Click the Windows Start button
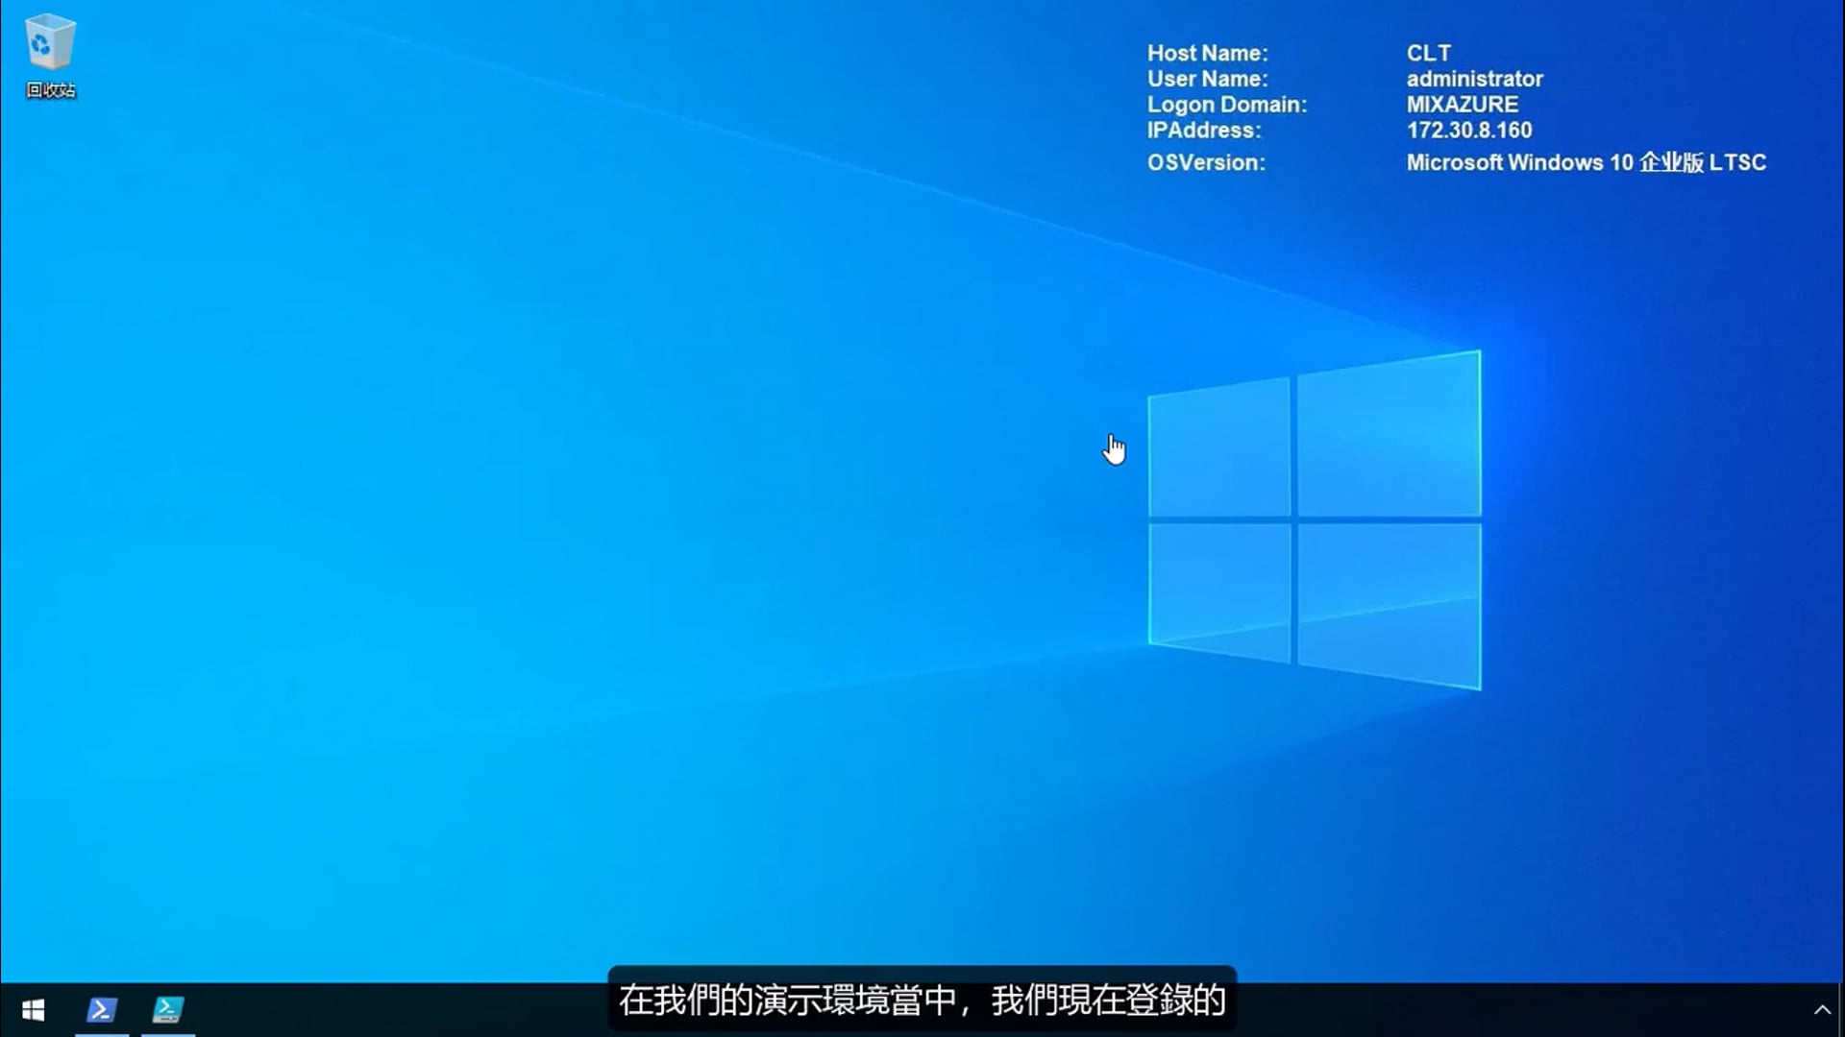Screen dimensions: 1845x1037 pos(32,1009)
